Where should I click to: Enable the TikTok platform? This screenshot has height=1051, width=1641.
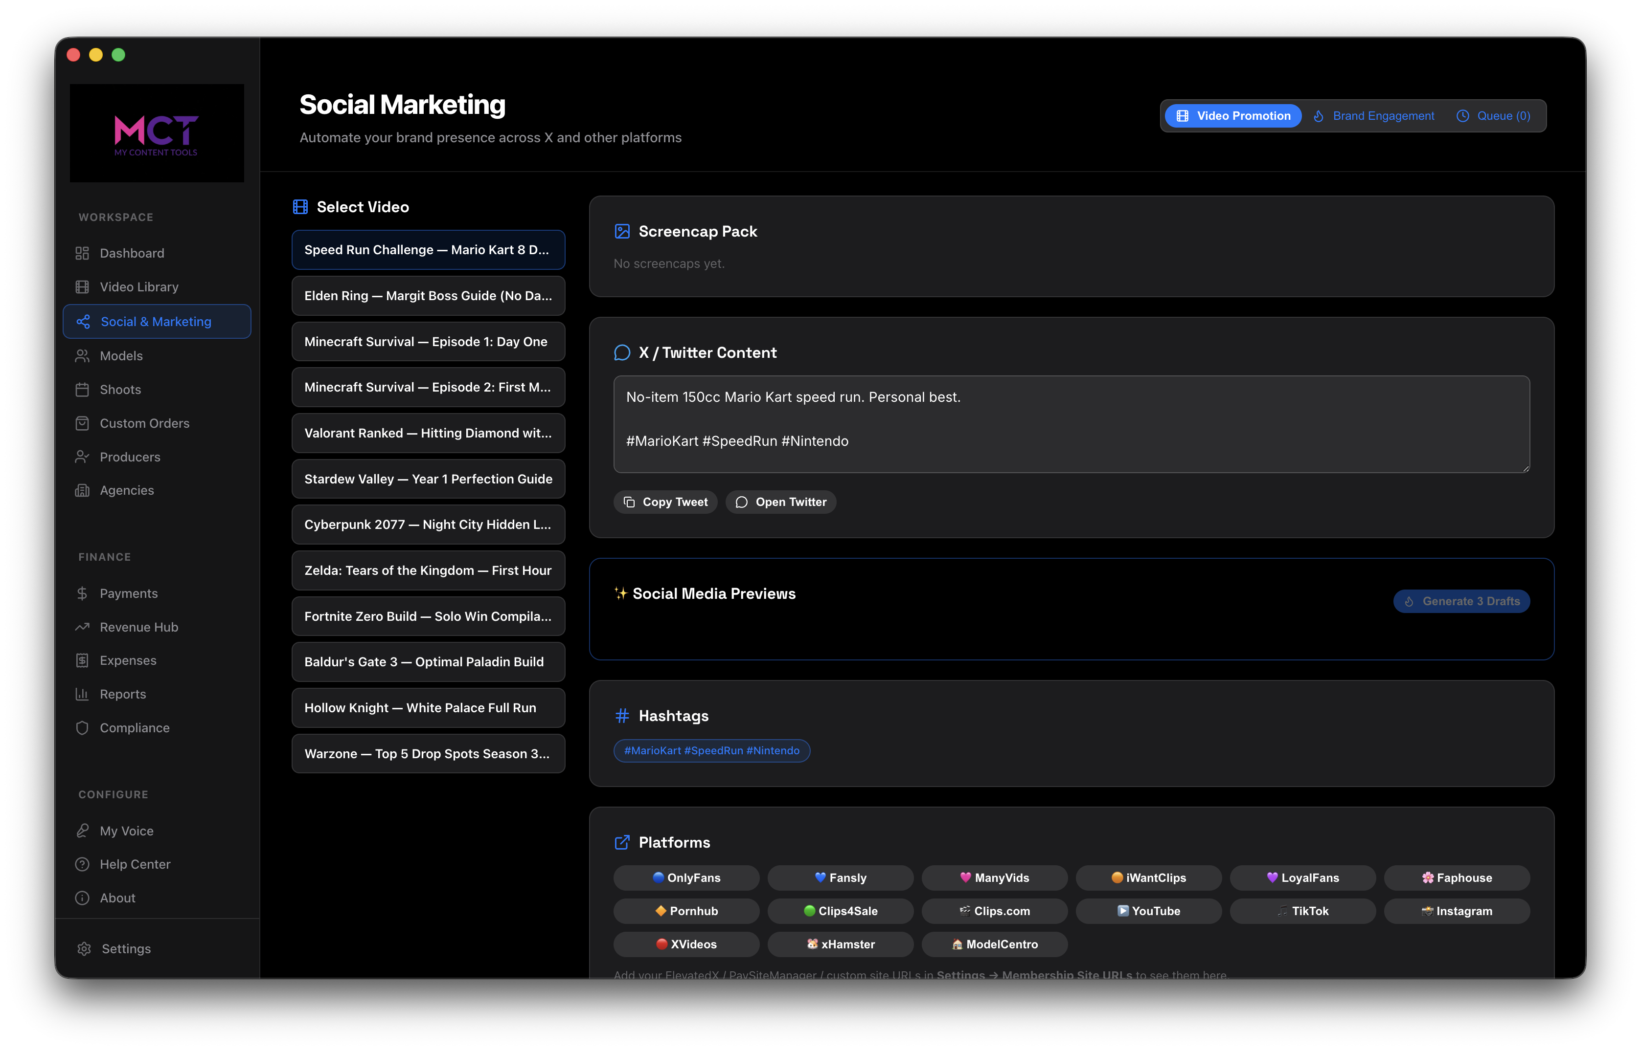[1302, 910]
